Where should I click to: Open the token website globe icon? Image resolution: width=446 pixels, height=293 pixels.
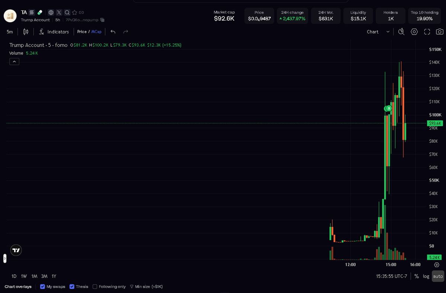pos(51,13)
